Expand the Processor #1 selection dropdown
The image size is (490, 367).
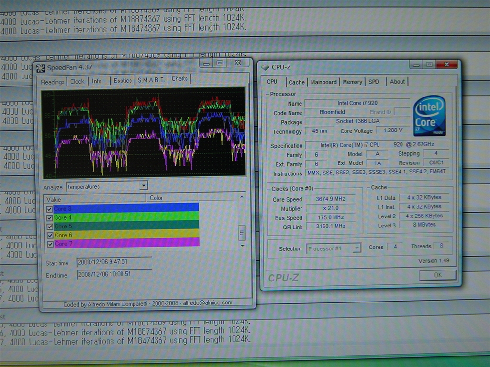(x=356, y=248)
